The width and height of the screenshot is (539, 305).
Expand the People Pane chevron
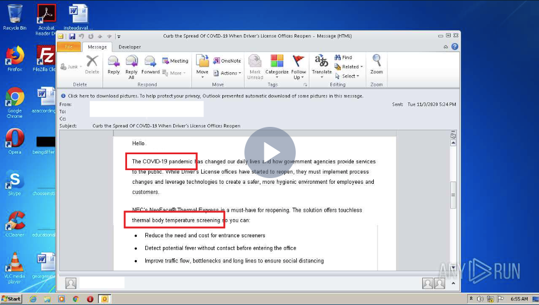[x=453, y=283]
